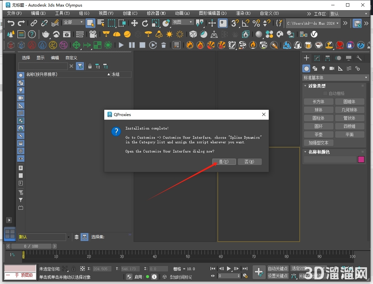Toggle the scene explorer filter funnel icon

[x=80, y=66]
